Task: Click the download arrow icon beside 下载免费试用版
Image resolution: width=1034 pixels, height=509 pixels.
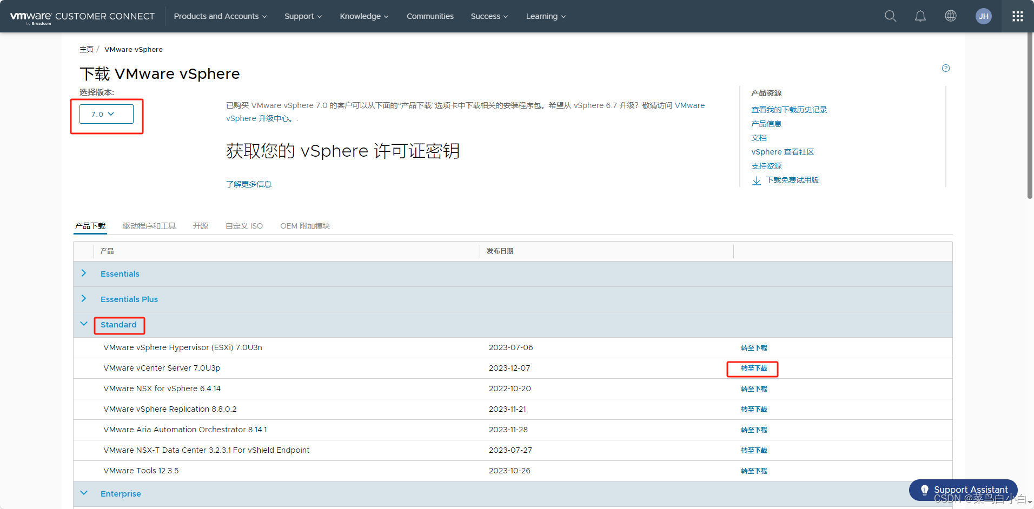Action: (757, 180)
